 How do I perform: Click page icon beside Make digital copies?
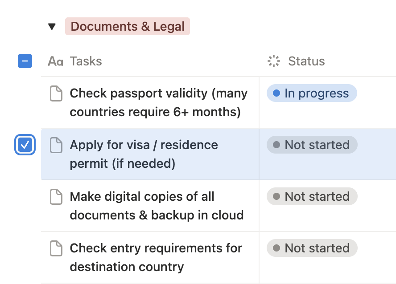pos(56,197)
